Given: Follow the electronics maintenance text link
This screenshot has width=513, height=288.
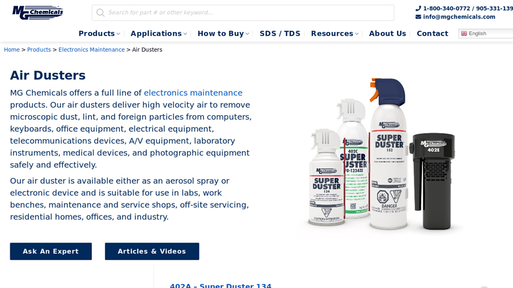Looking at the screenshot, I should point(193,93).
